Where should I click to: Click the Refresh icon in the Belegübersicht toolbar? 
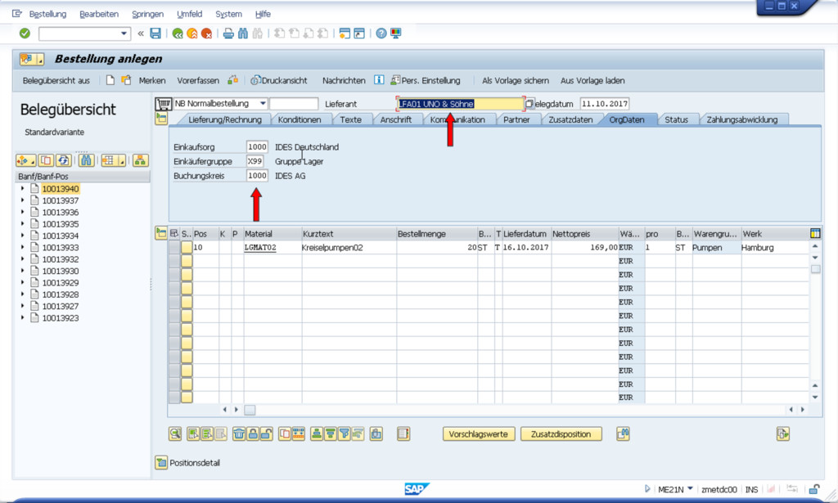point(63,159)
